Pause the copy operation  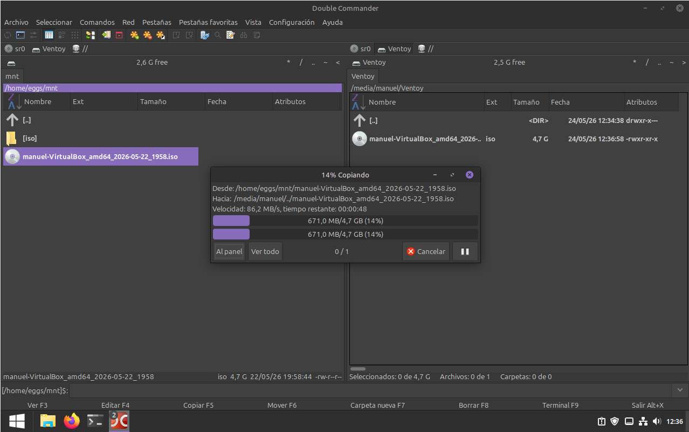[x=465, y=251]
